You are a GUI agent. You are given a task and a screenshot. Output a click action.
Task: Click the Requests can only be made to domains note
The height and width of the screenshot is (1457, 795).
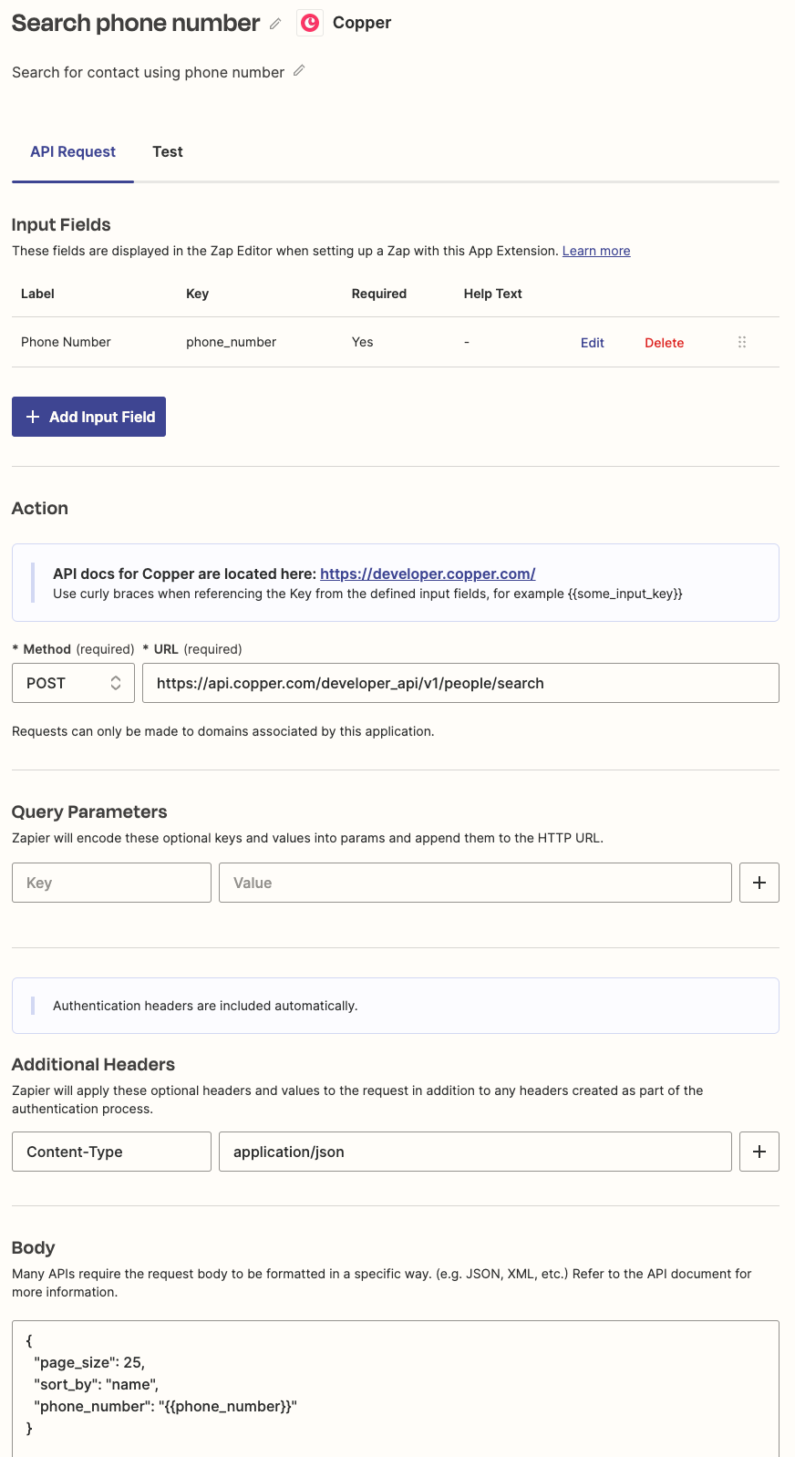click(x=223, y=731)
